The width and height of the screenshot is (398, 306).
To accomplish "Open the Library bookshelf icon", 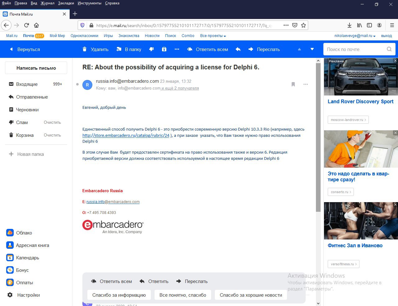I will tap(359, 25).
